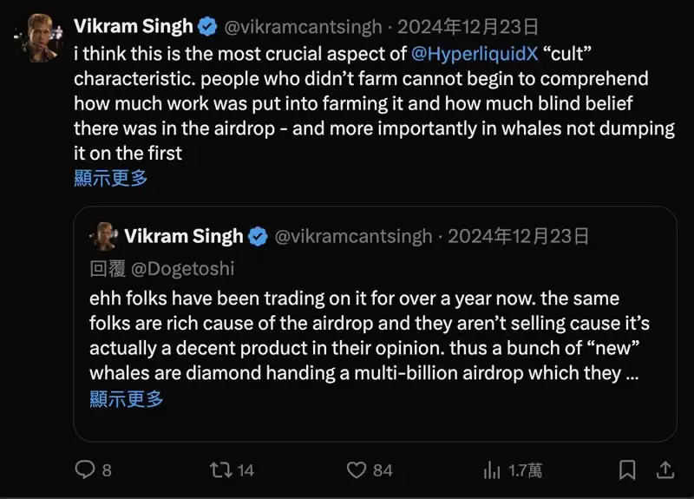Open quoted tweet author name
The width and height of the screenshot is (694, 499).
(x=184, y=236)
